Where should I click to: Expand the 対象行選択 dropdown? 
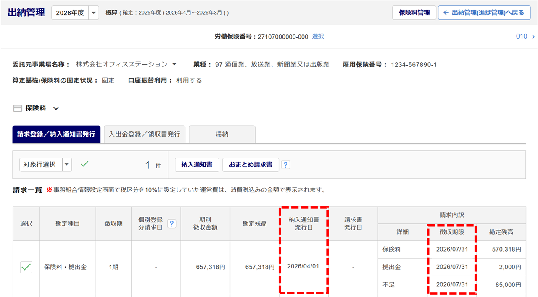point(67,165)
